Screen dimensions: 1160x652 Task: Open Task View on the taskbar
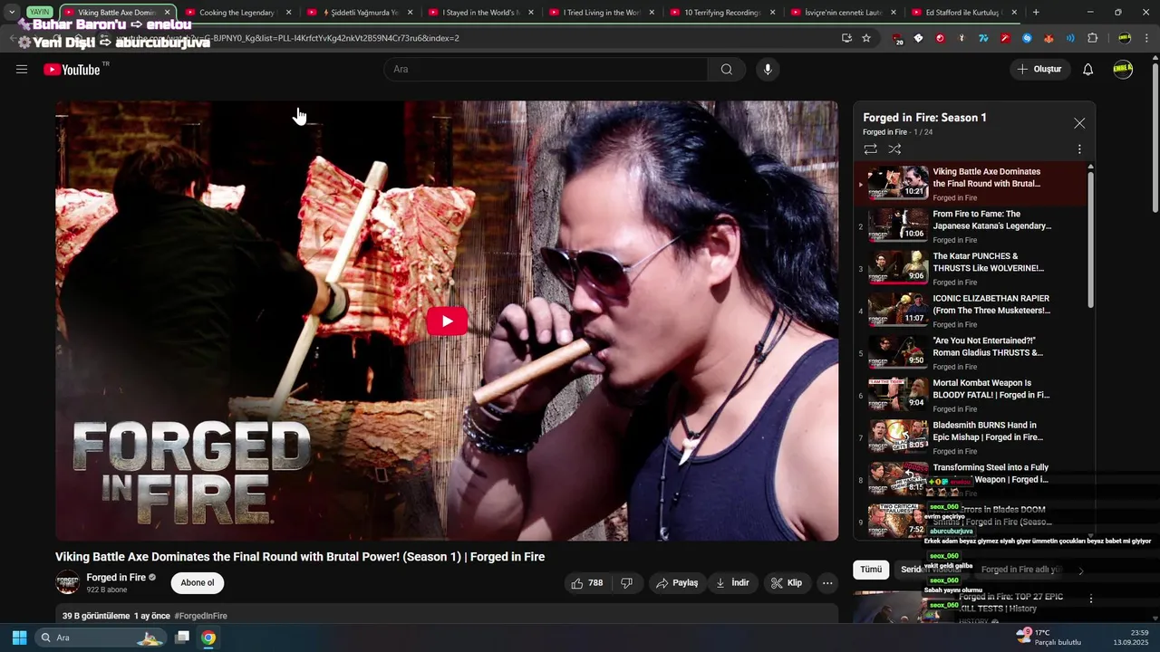[182, 638]
